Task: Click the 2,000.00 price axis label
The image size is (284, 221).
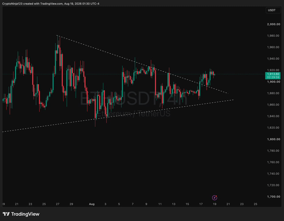Action: pyautogui.click(x=273, y=24)
